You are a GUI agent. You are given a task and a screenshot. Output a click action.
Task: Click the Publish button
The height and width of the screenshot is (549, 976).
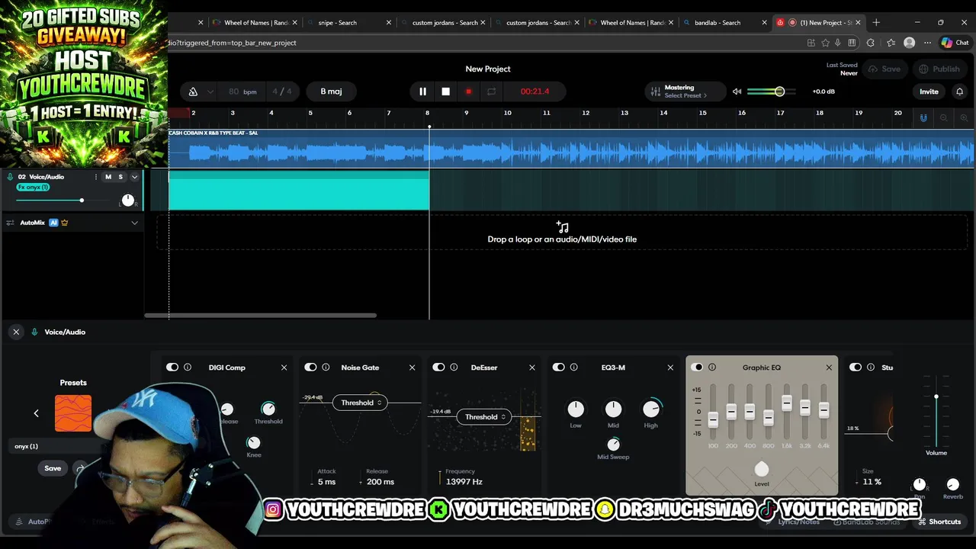pos(939,69)
